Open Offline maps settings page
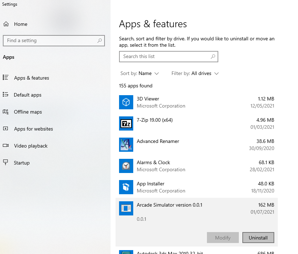Screen dimensions: 298x254 28,112
